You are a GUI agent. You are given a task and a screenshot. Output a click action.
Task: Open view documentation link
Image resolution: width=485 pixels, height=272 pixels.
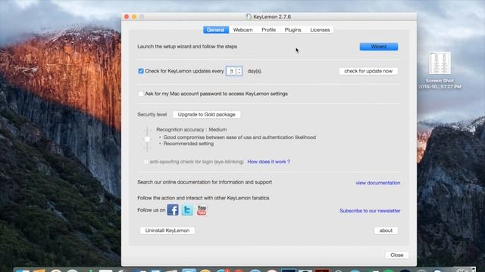tap(377, 183)
